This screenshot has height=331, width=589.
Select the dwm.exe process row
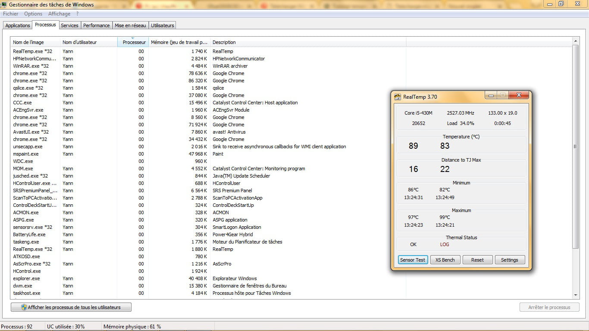[x=208, y=286]
